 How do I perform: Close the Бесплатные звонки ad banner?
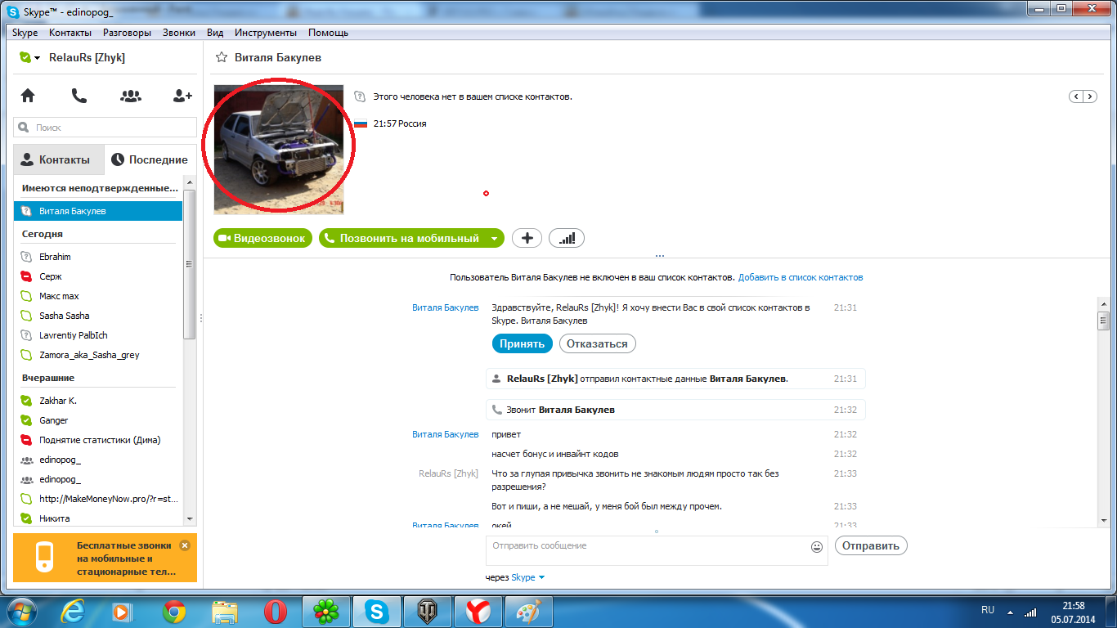(x=185, y=545)
